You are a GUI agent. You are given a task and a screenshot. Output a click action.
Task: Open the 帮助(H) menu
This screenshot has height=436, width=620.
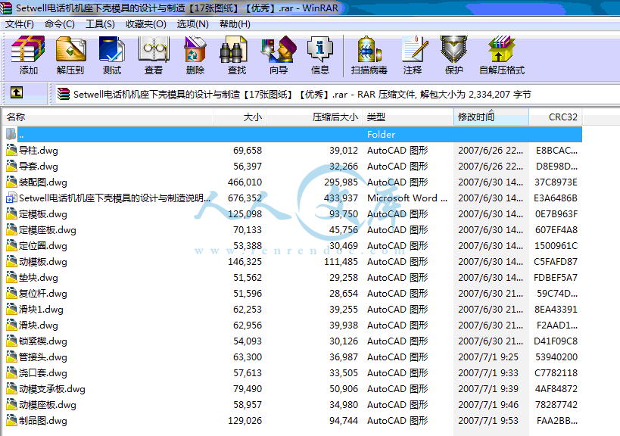point(235,24)
